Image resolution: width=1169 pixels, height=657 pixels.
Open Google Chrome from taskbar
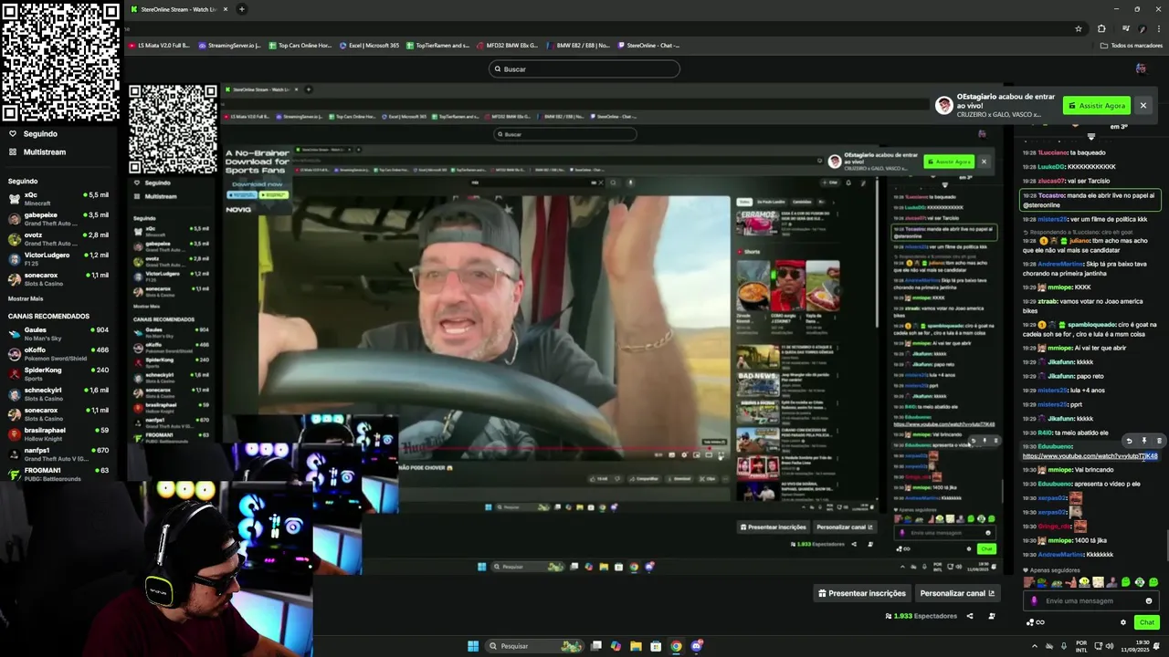(x=676, y=646)
